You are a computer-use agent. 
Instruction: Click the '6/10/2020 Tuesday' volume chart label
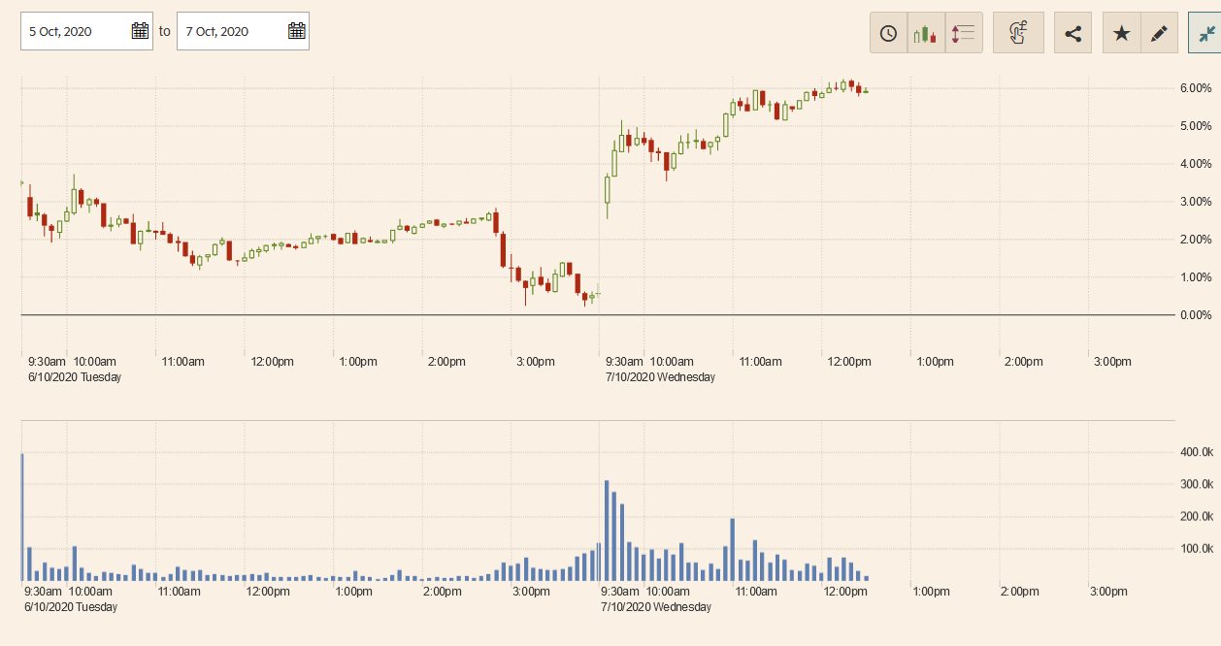tap(71, 607)
